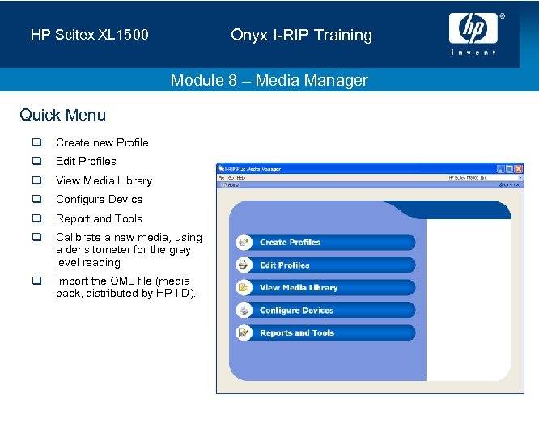Click 'Import the OML file' bullet text

tap(125, 287)
